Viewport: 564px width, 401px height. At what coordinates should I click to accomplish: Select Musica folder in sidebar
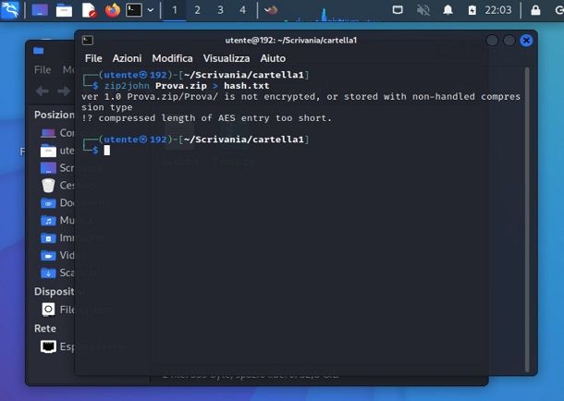56,220
